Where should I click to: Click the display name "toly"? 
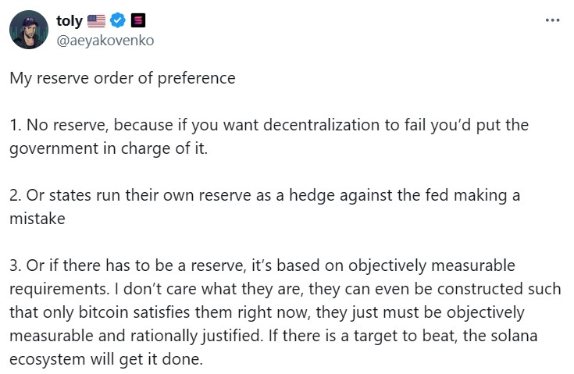[70, 21]
